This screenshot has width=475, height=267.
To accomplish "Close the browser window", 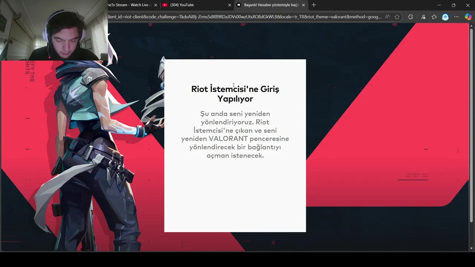I will (x=468, y=5).
